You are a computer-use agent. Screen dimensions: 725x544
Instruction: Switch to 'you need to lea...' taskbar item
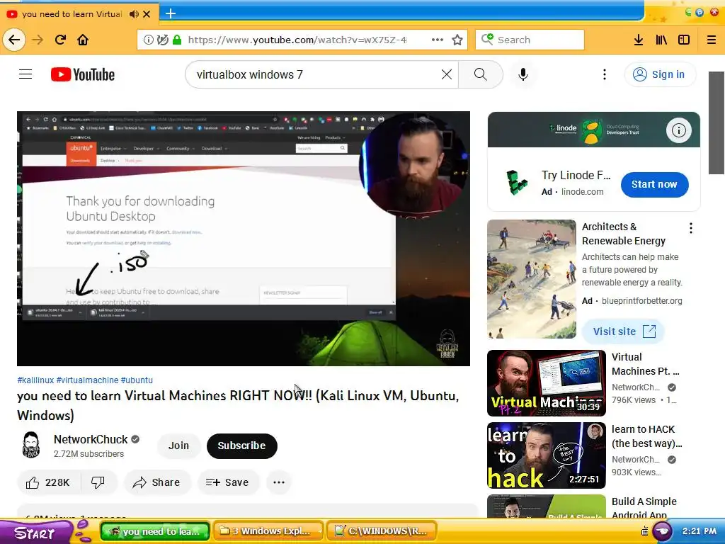pos(155,531)
